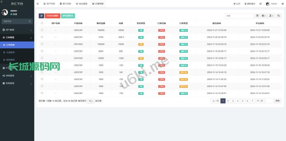
Task: Click the Admin avatar in the top bar
Action: 268,4
